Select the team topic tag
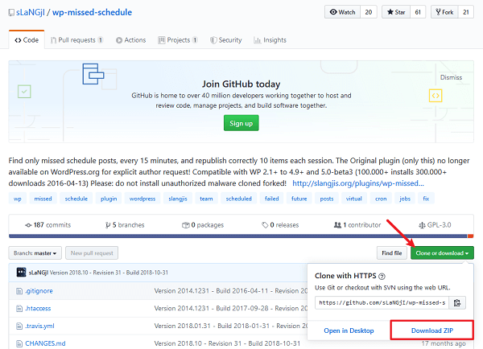Screen dimensions: 483x349 click(x=206, y=199)
